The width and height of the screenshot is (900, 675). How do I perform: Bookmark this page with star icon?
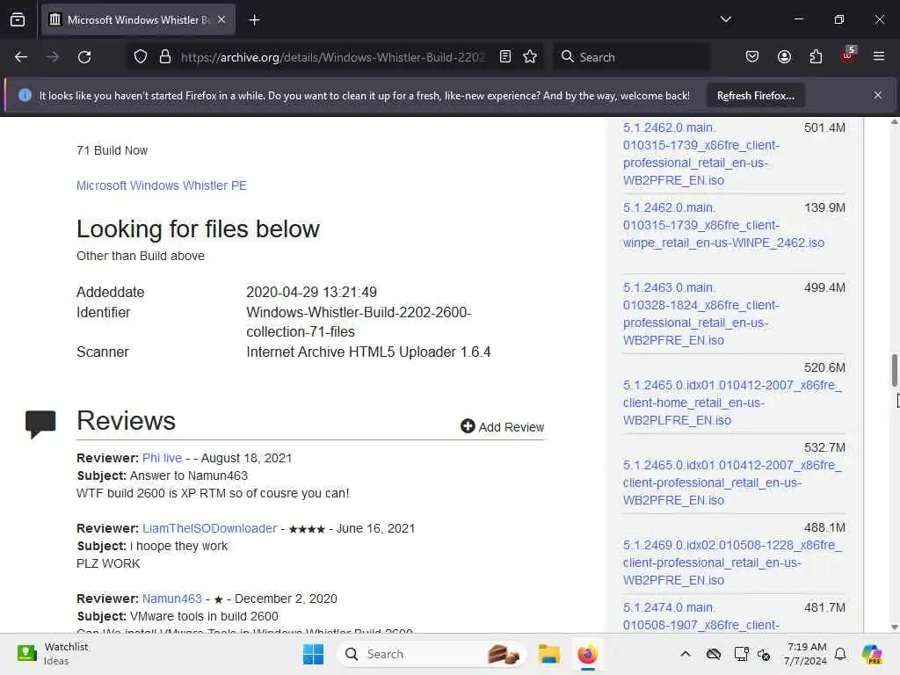tap(530, 56)
